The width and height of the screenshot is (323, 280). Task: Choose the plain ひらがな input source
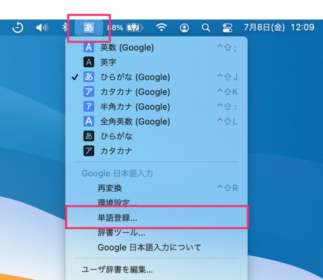click(x=156, y=136)
